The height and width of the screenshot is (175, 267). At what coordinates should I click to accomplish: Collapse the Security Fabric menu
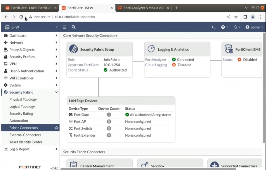[30, 92]
